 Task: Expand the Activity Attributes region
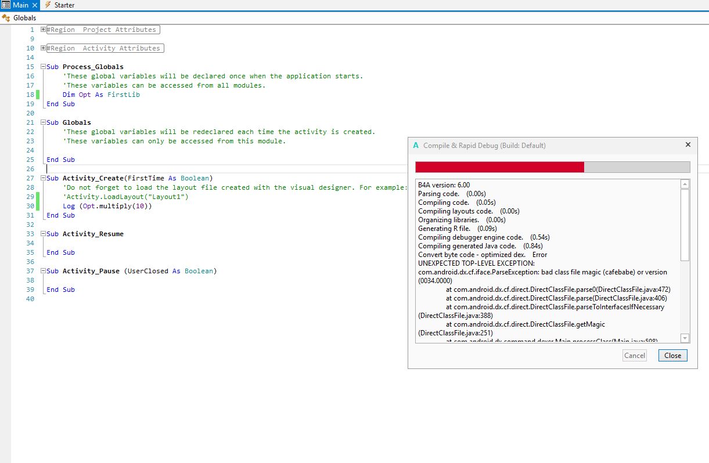tap(44, 48)
